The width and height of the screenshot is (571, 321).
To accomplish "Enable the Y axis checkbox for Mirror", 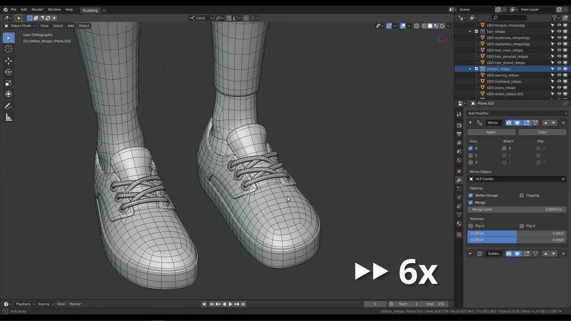I will [x=471, y=156].
